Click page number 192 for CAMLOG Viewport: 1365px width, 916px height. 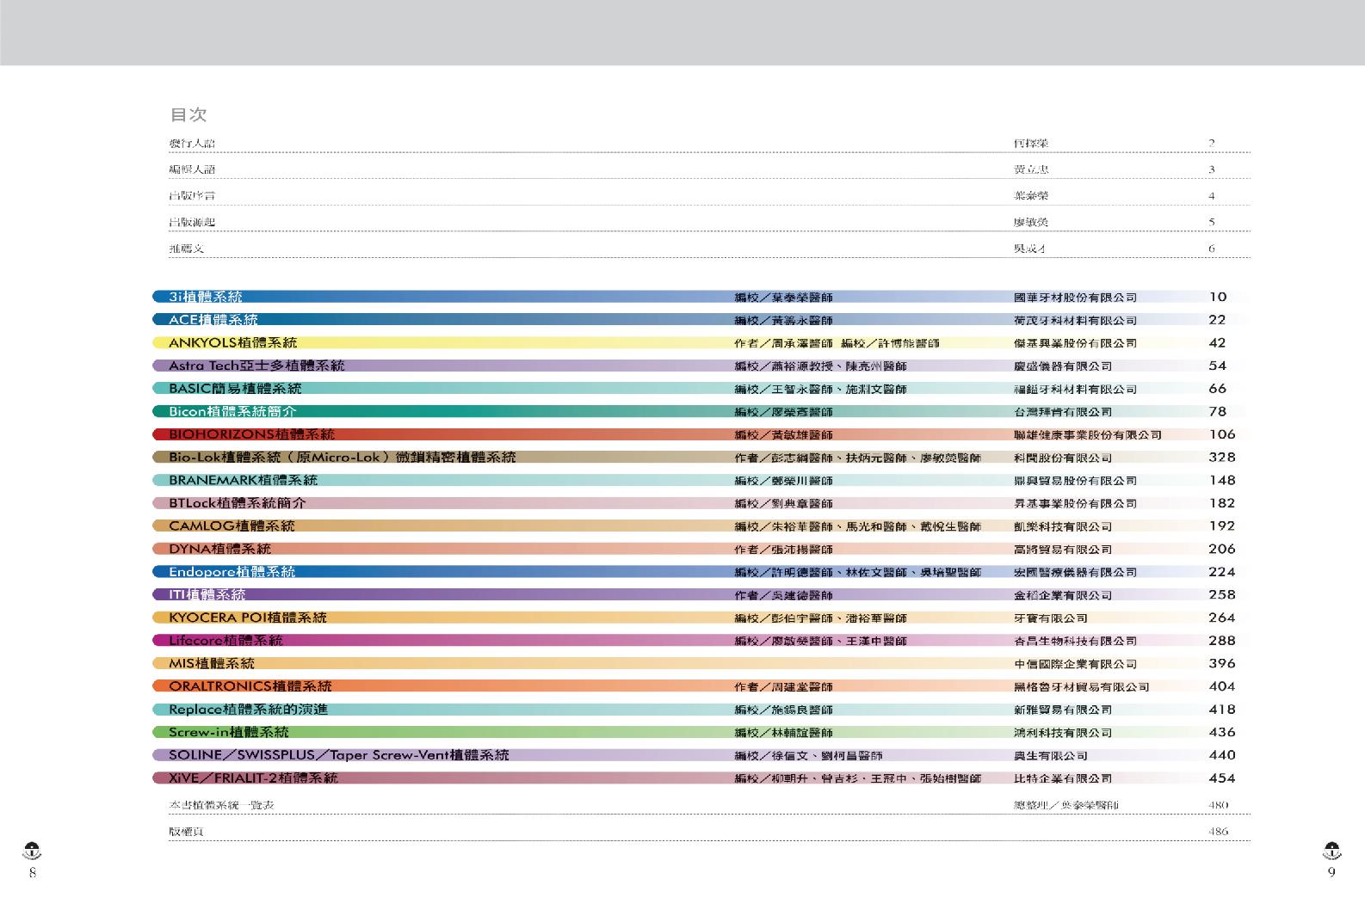pyautogui.click(x=1221, y=526)
